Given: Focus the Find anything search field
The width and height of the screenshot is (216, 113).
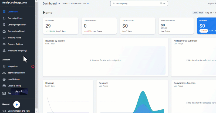Looking at the screenshot, I should tap(139, 4).
